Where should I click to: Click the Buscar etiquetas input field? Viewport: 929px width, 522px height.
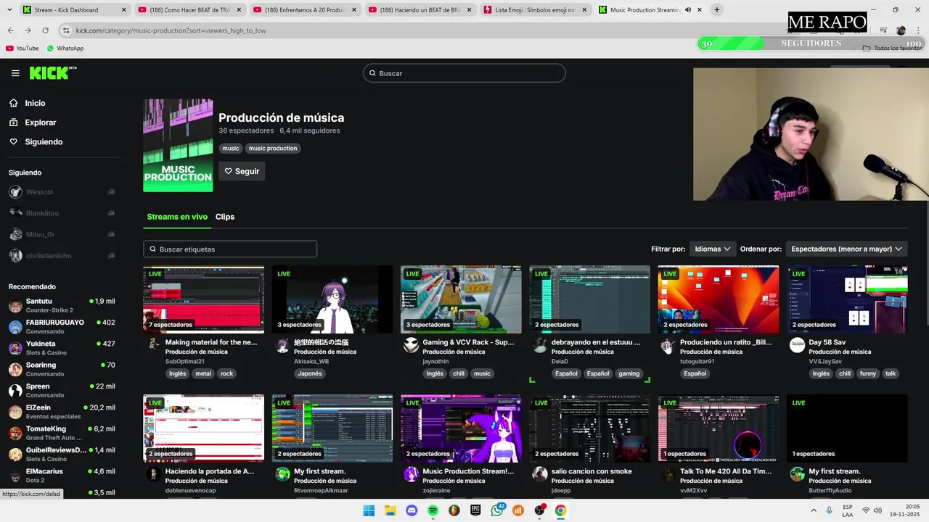[x=230, y=249]
